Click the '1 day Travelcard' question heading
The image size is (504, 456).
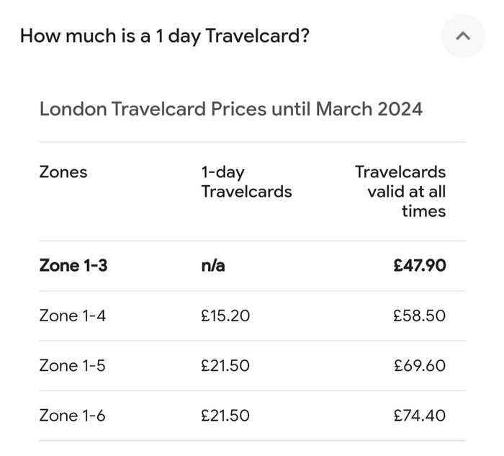point(164,36)
